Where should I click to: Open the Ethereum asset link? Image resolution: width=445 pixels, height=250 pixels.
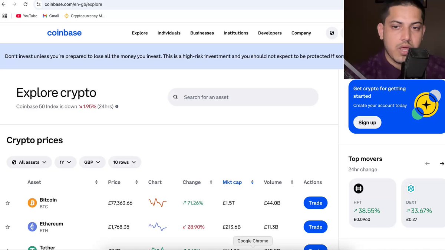tap(52, 224)
